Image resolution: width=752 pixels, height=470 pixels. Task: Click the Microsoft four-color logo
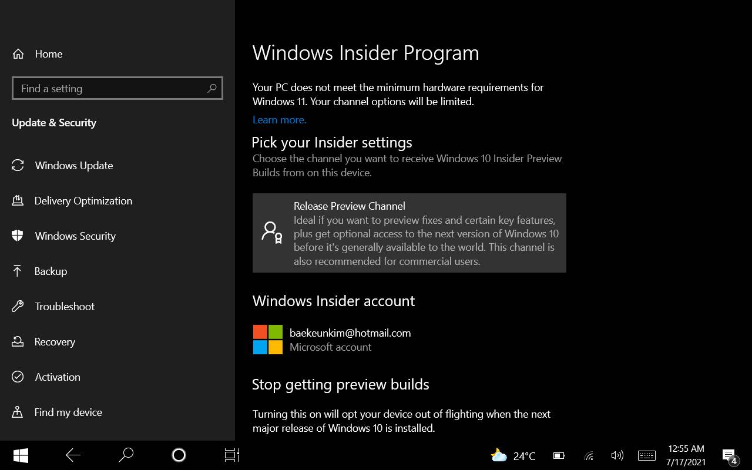pyautogui.click(x=268, y=340)
